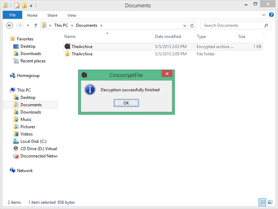Expand the chevron after This PC in address bar
The height and width of the screenshot is (209, 278).
[x=72, y=25]
